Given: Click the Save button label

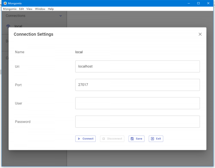Looking at the screenshot, I should click(x=139, y=139).
